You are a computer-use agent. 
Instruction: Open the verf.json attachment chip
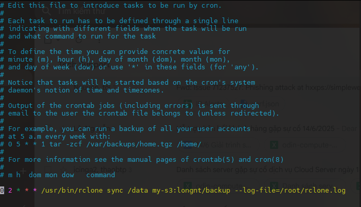[x=260, y=104]
